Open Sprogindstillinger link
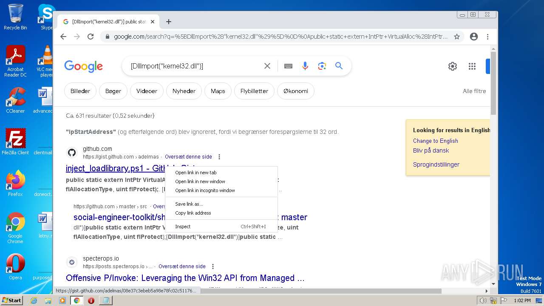 click(436, 164)
